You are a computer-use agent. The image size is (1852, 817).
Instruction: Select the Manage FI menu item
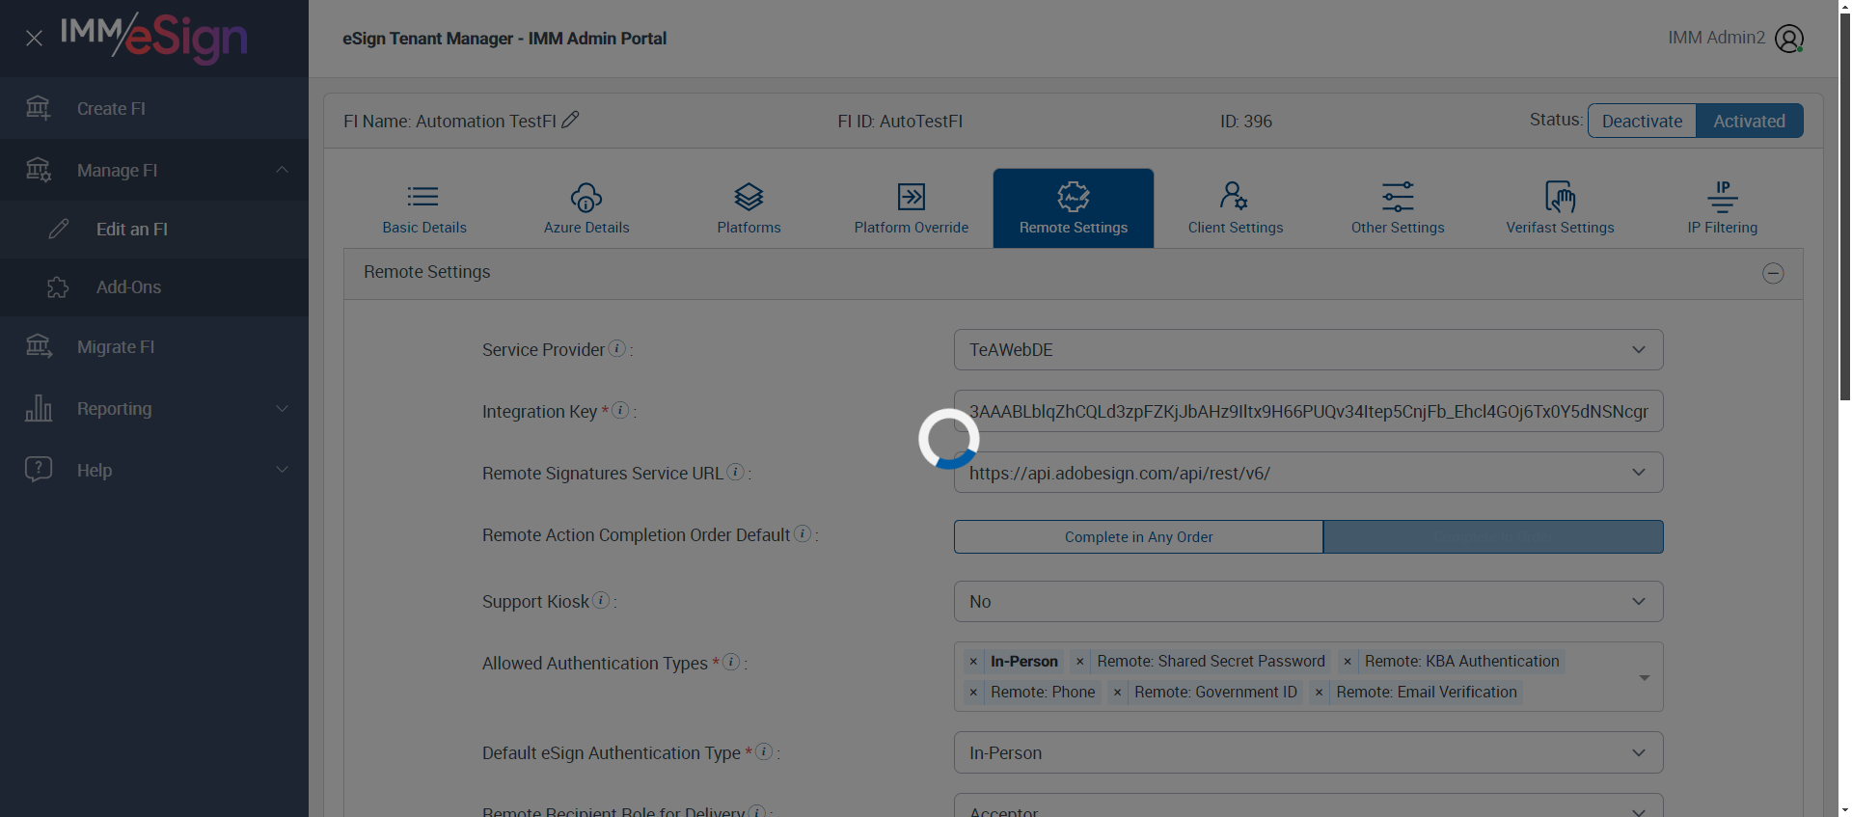(154, 170)
